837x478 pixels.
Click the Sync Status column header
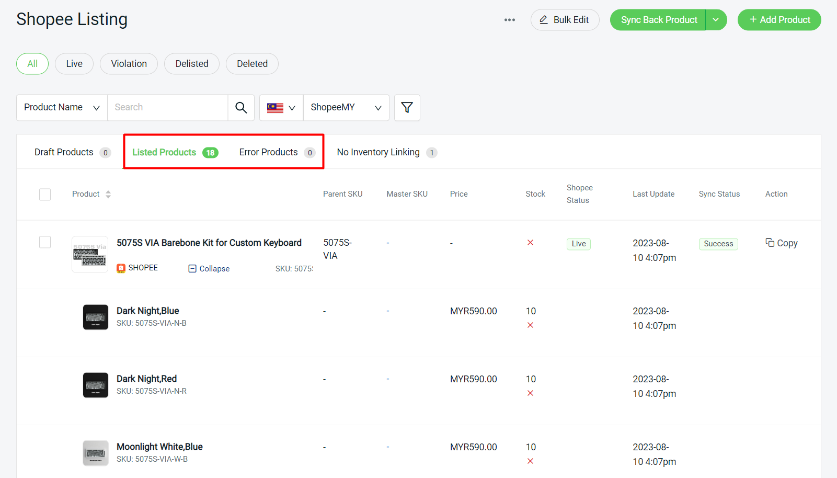(719, 194)
